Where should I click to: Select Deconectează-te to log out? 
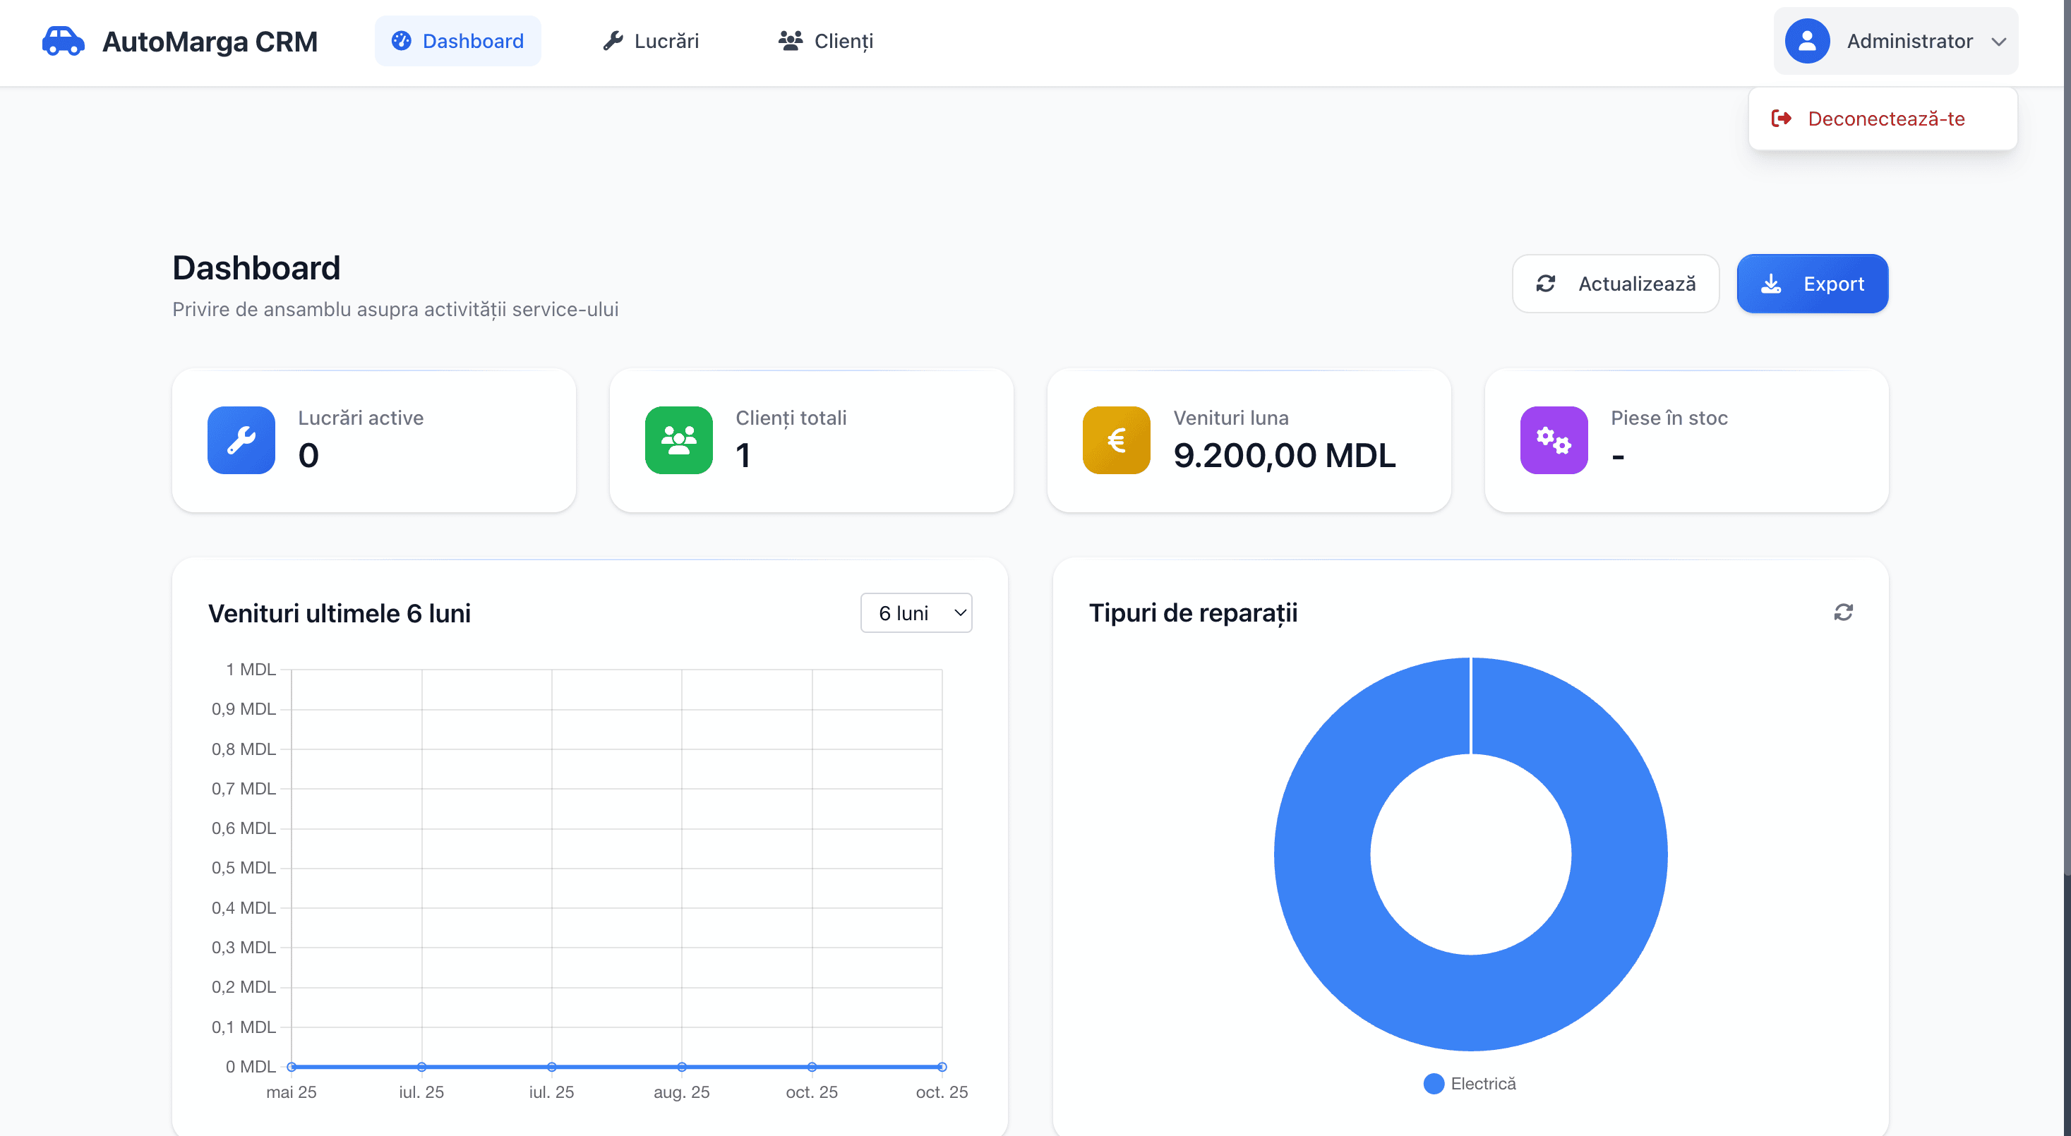[x=1885, y=118]
